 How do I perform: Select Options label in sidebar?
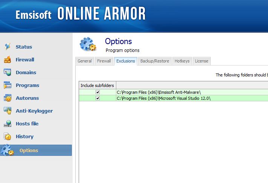(x=29, y=151)
